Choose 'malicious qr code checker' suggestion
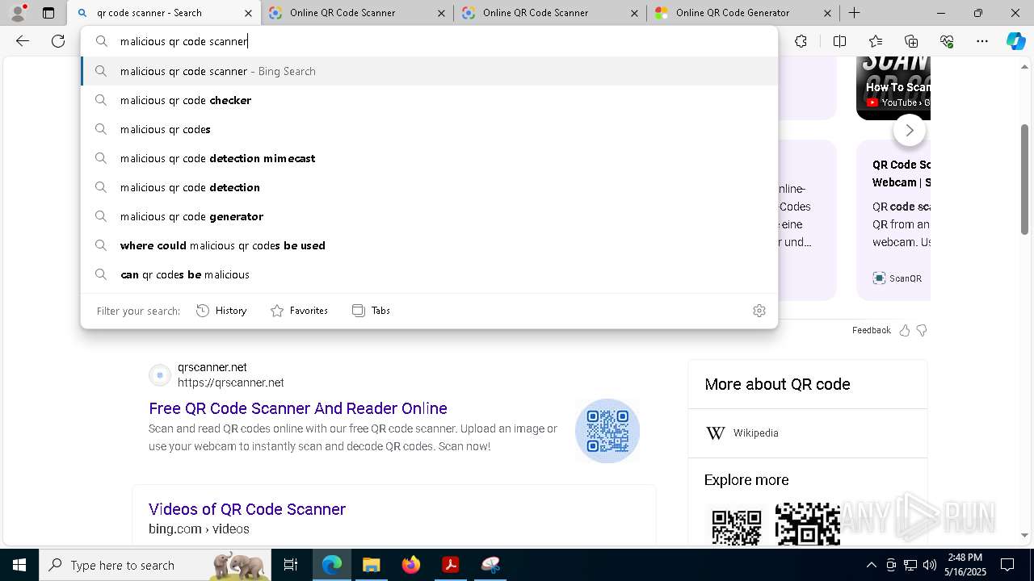This screenshot has height=581, width=1034. (429, 100)
